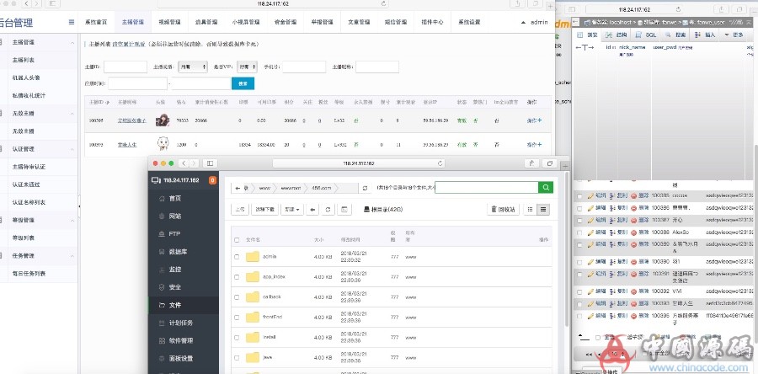Open the 结构 tab in phpMyAdmin
This screenshot has height=374, width=758.
point(617,35)
